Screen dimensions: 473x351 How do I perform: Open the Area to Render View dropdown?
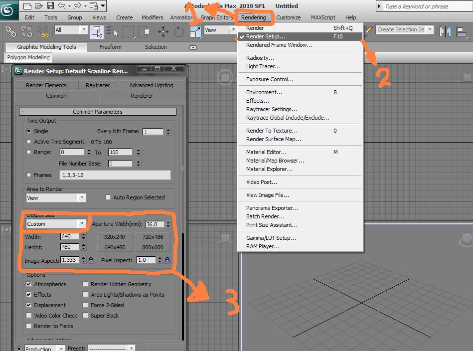pyautogui.click(x=82, y=197)
